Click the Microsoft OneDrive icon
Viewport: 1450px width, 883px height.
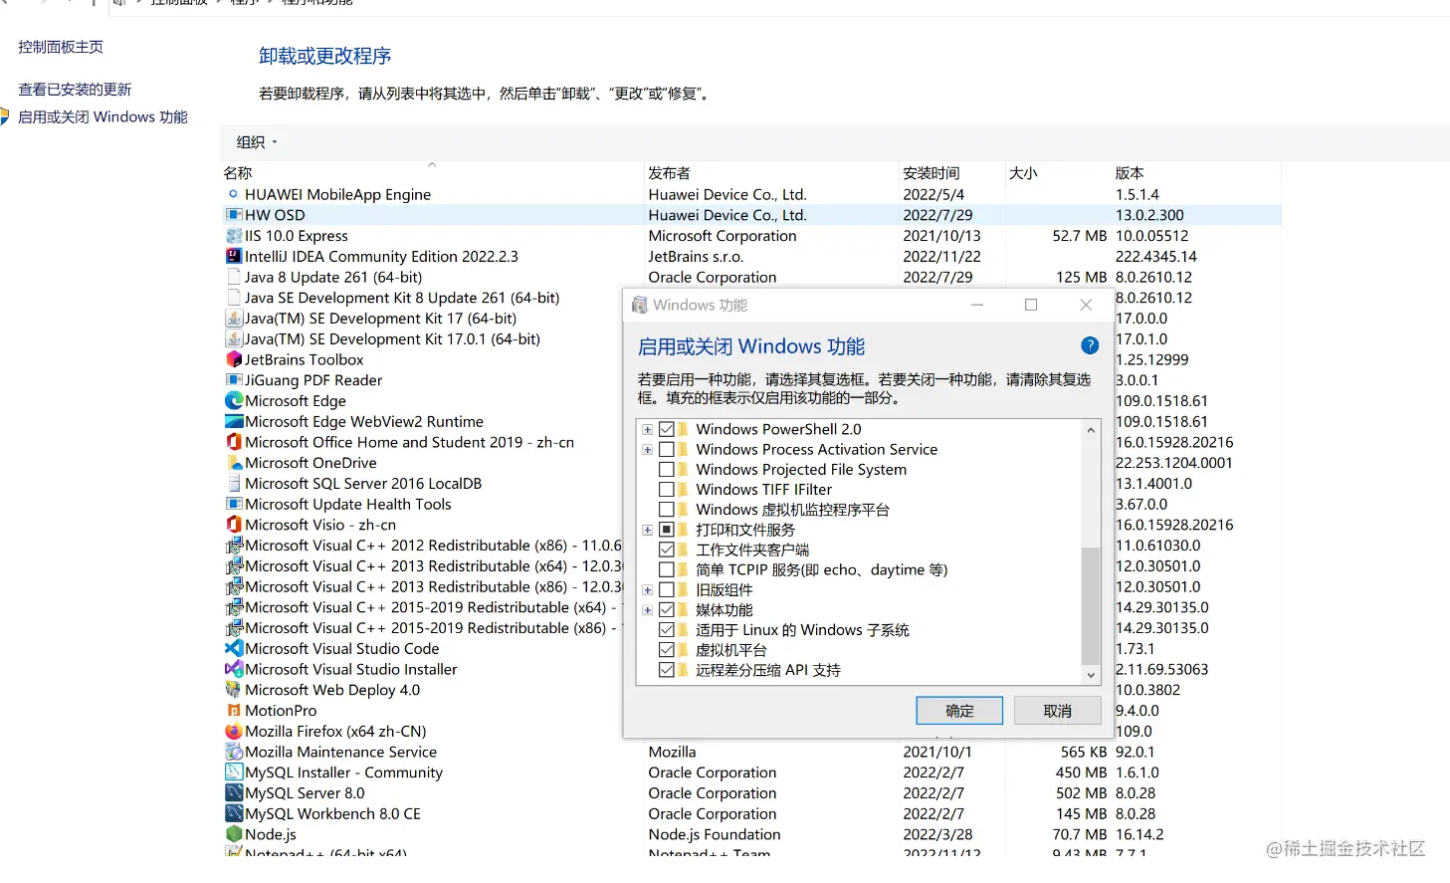pos(234,463)
